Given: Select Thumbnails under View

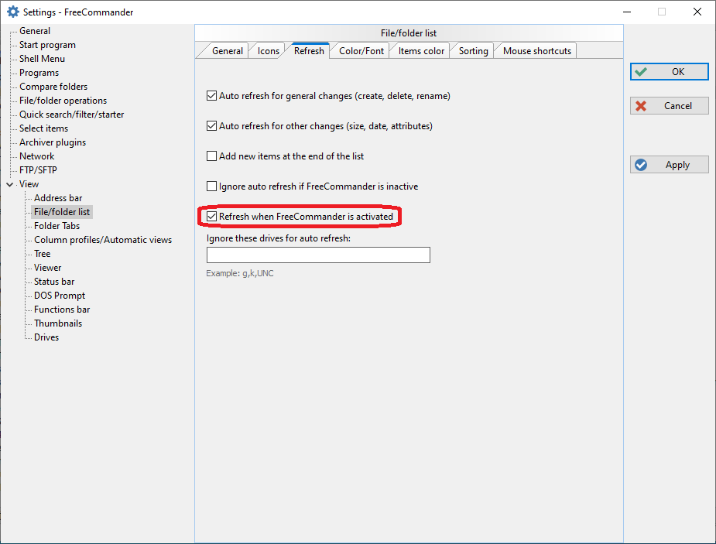Looking at the screenshot, I should [x=57, y=323].
